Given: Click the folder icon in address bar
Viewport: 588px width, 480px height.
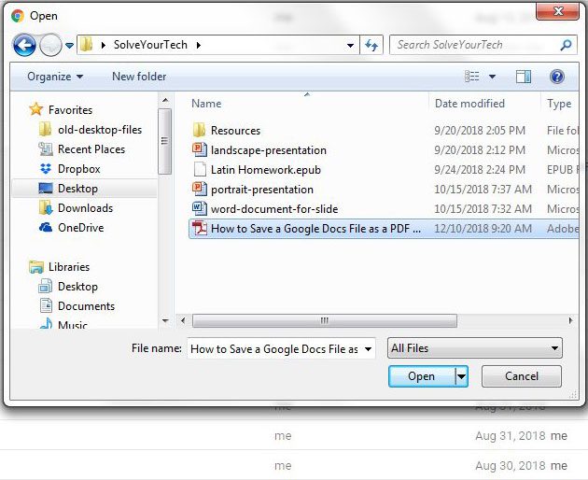Looking at the screenshot, I should [87, 45].
